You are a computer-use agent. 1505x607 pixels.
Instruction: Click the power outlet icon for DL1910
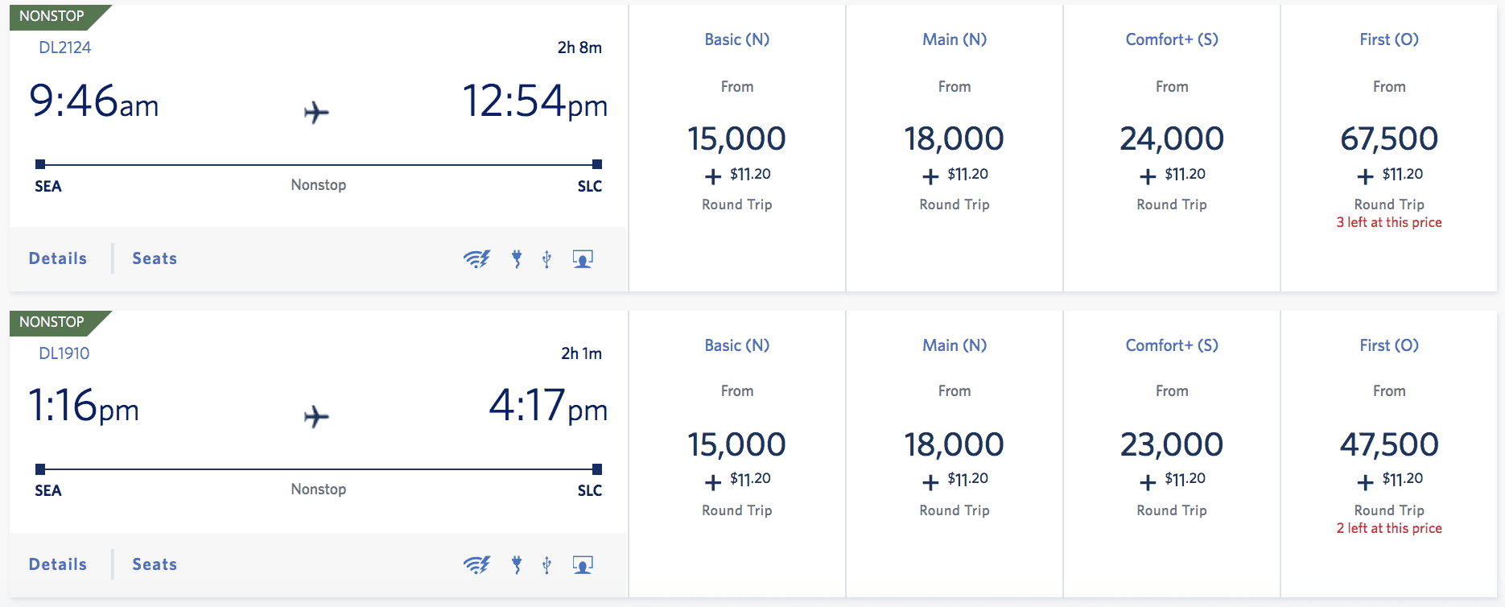pyautogui.click(x=517, y=564)
